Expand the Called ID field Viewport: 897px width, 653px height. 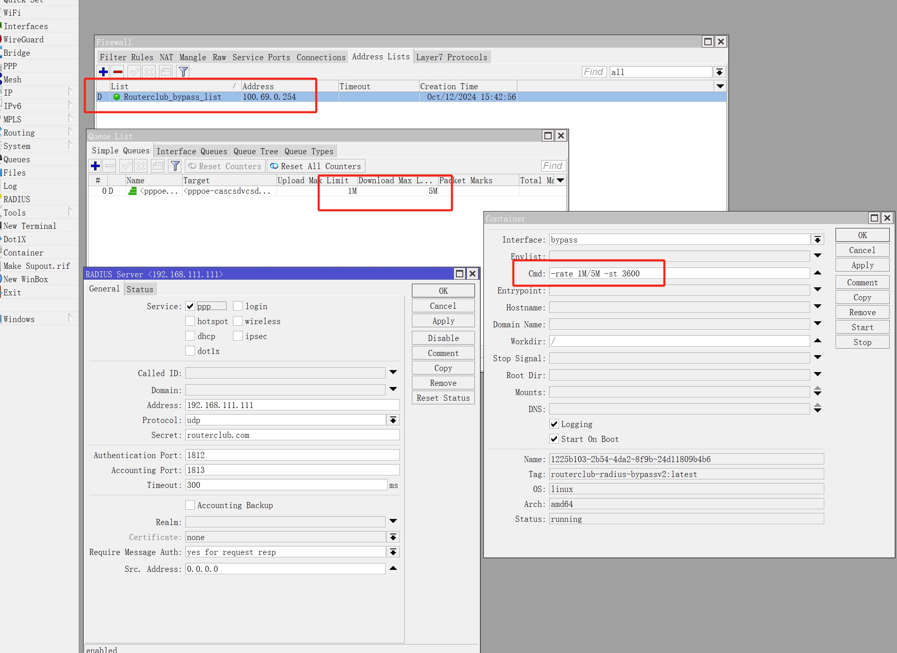[393, 372]
